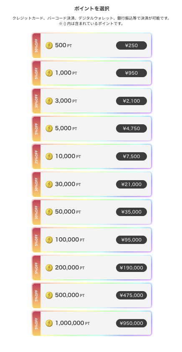Image resolution: width=182 pixels, height=352 pixels.
Task: Click the coin icon beside 500 PT
Action: coord(49,45)
